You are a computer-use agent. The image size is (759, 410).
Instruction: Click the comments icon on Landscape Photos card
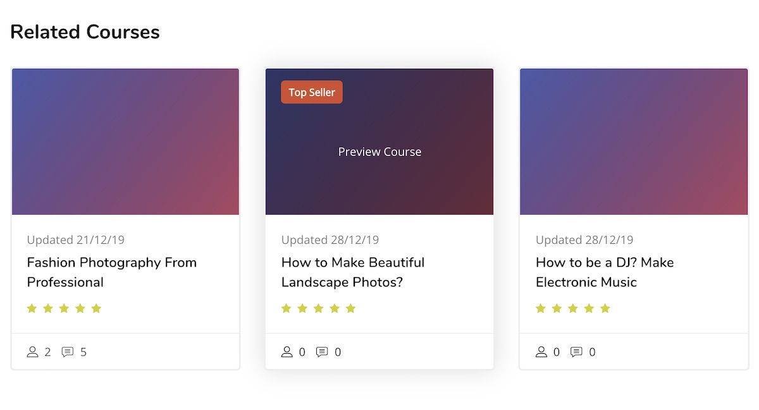click(322, 352)
